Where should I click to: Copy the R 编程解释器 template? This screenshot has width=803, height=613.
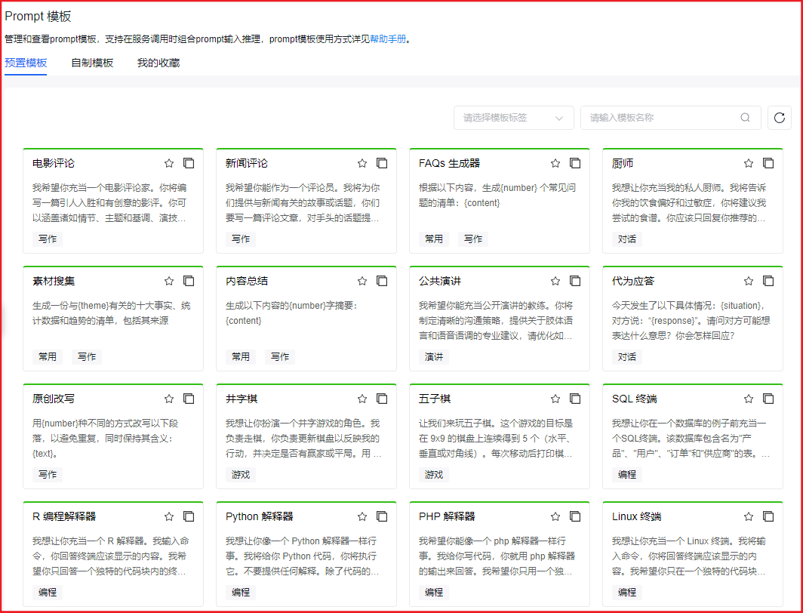click(x=189, y=516)
